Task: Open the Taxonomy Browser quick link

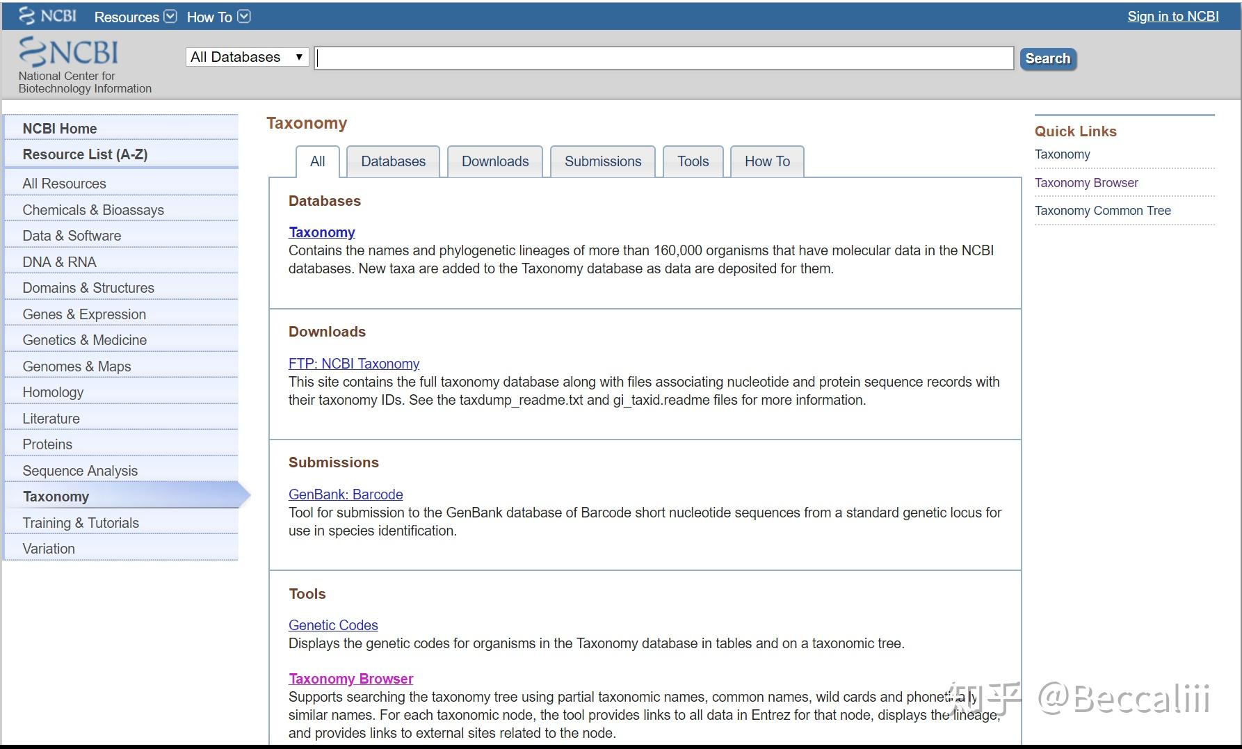Action: click(1086, 182)
